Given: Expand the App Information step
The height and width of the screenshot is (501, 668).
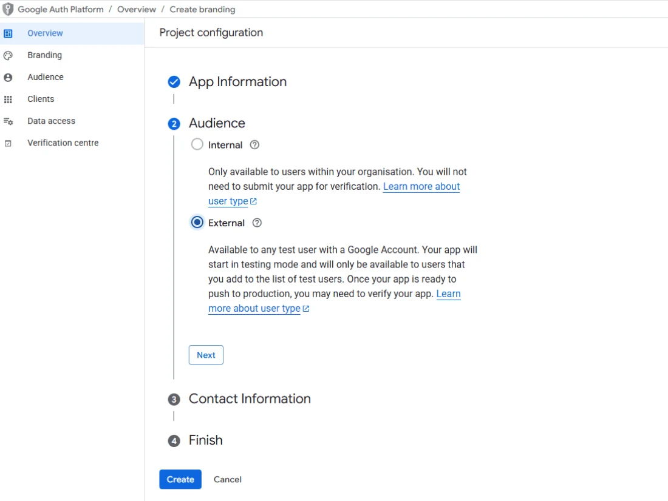Looking at the screenshot, I should tap(237, 82).
